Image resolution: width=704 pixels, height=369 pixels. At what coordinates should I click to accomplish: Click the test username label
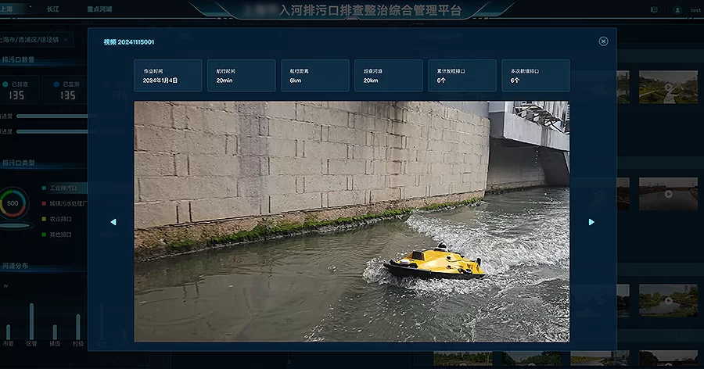point(695,10)
